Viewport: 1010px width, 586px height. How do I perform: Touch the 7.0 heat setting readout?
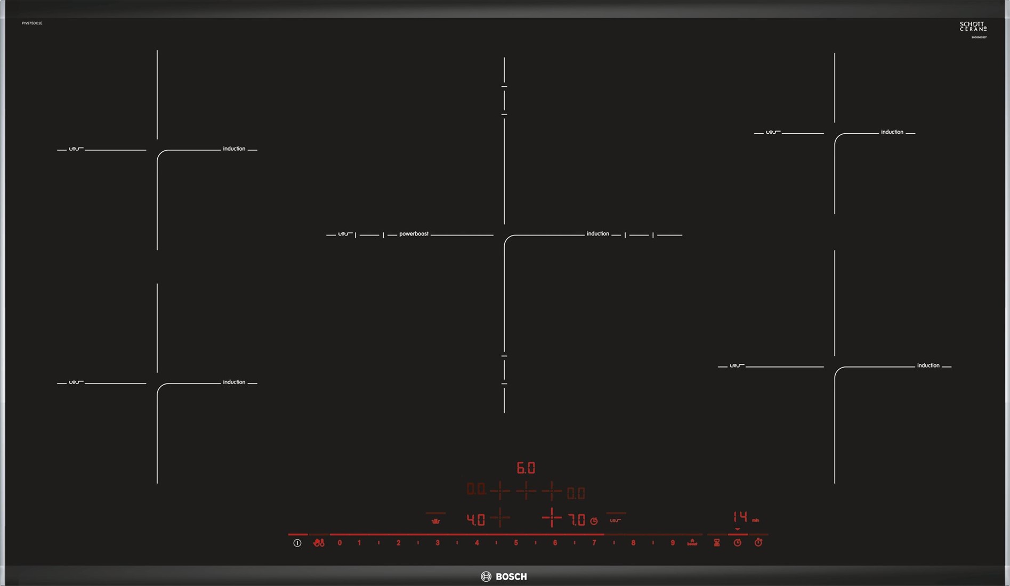coord(576,519)
